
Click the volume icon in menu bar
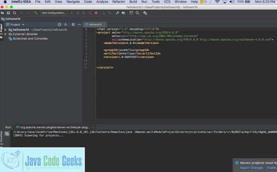(232, 2)
